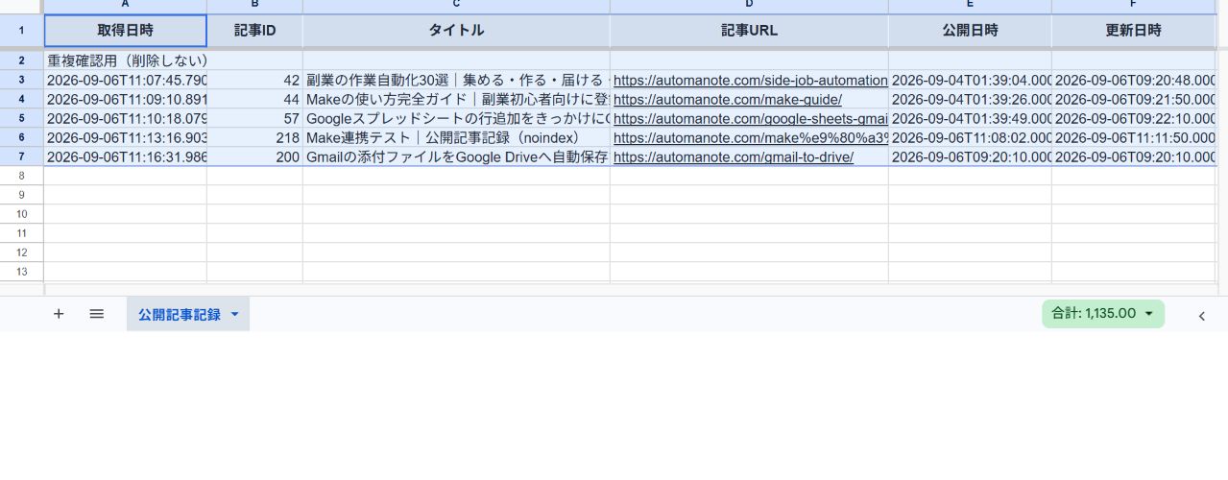
Task: Select column D header
Action: tap(749, 6)
